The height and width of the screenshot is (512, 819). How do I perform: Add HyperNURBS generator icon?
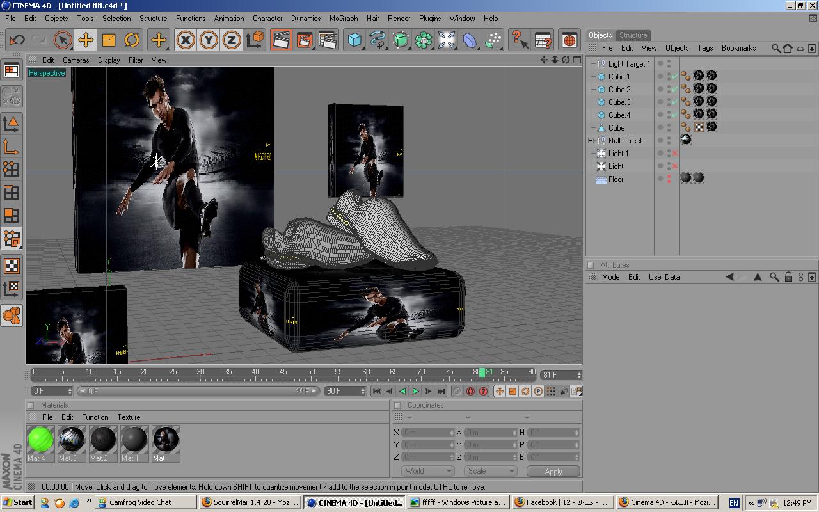(401, 40)
